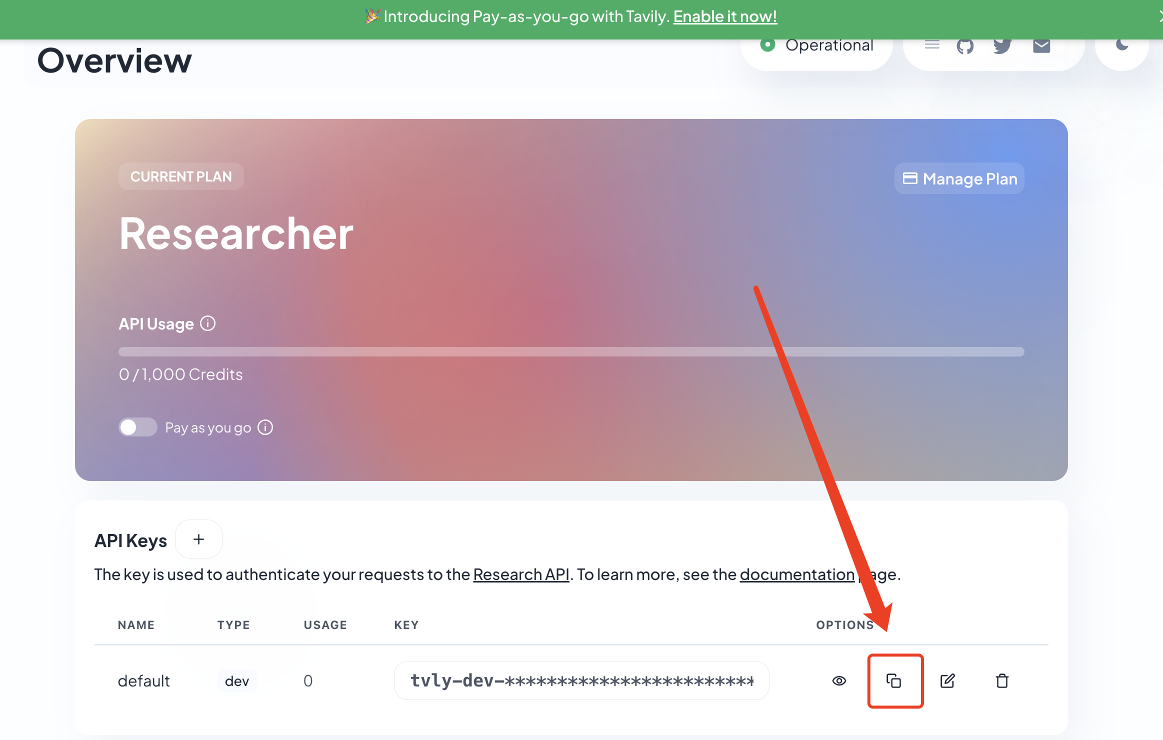Reveal the API key with eye icon
Image resolution: width=1163 pixels, height=740 pixels.
coord(839,680)
